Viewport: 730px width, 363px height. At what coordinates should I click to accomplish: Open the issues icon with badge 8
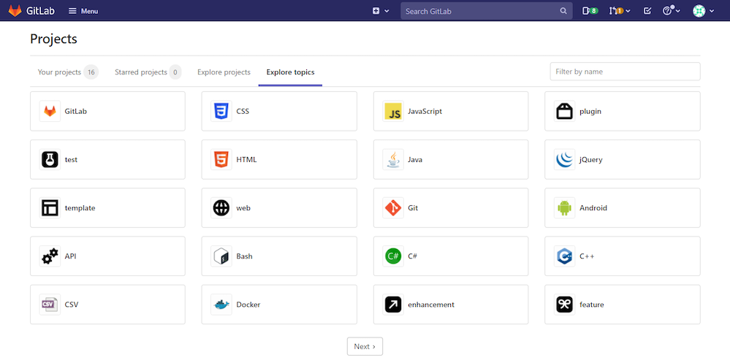click(590, 11)
